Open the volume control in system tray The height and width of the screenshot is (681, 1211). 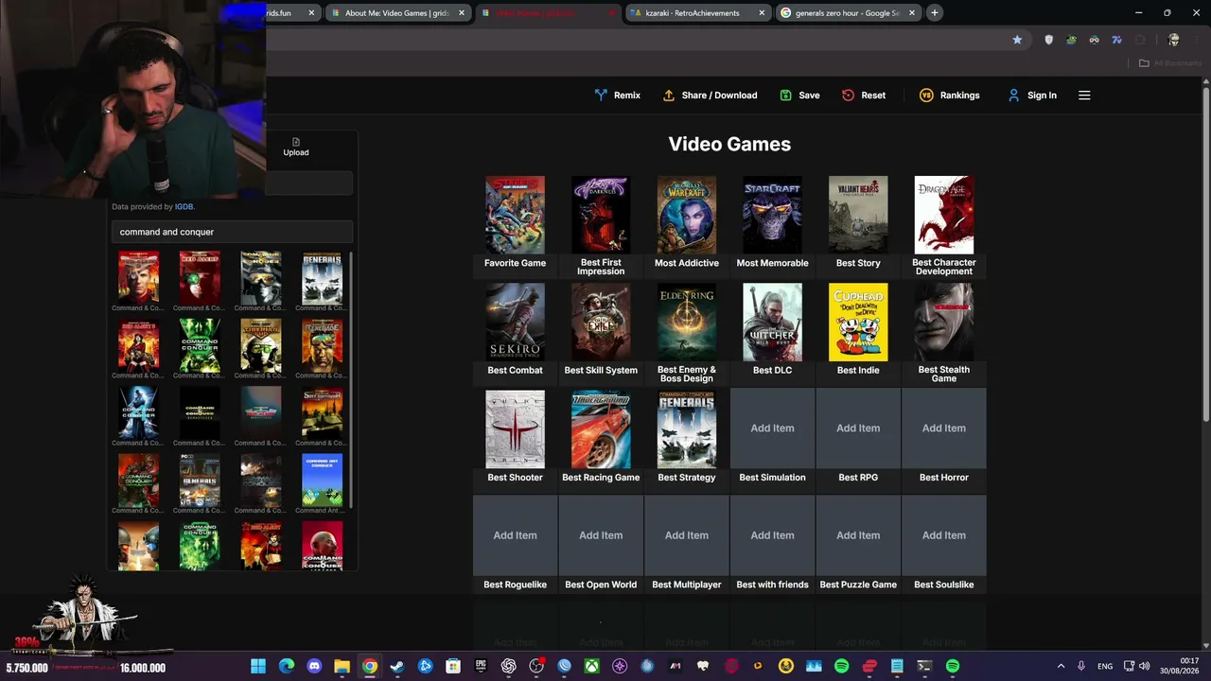pos(1145,667)
